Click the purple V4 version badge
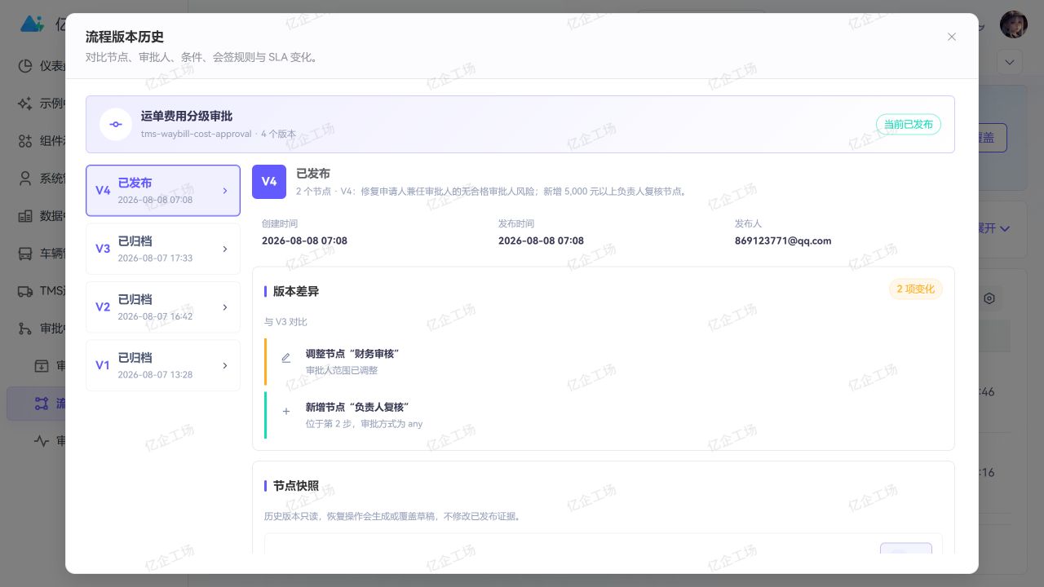 269,182
